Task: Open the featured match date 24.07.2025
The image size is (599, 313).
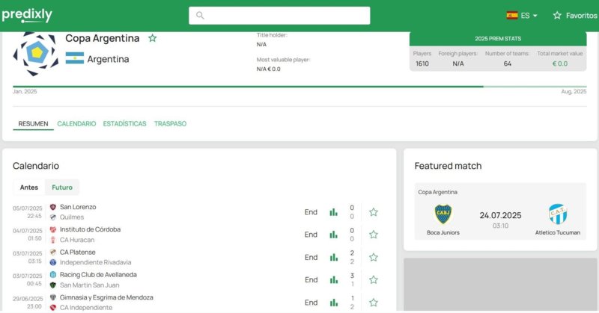Action: (x=500, y=215)
